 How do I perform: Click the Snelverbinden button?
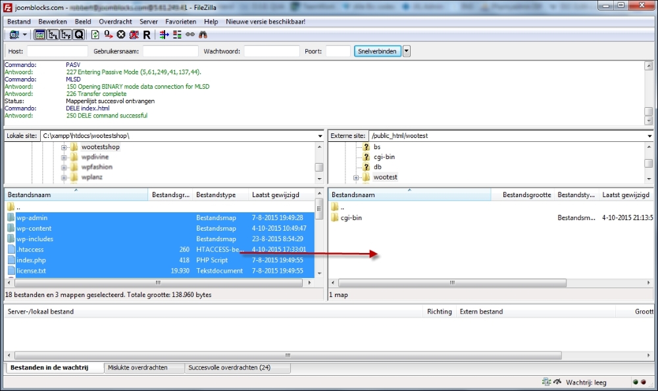[x=377, y=51]
